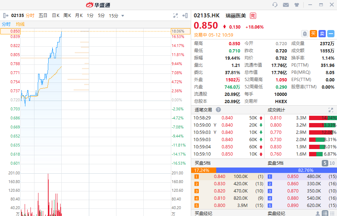The image size is (337, 216).
Task: Switch broker queue to list view icon
Action: coord(325,213)
